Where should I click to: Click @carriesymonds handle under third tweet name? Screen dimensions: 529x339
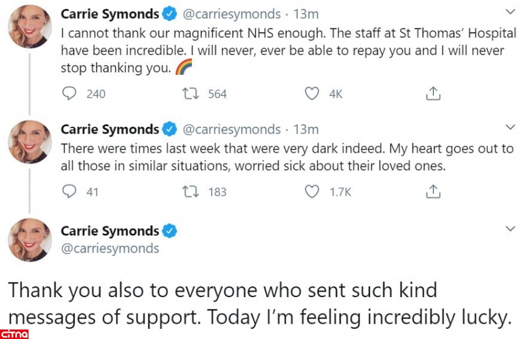pos(110,248)
